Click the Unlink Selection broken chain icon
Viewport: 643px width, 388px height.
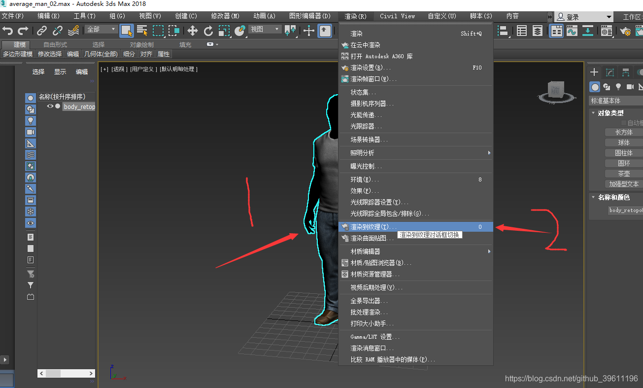(58, 31)
